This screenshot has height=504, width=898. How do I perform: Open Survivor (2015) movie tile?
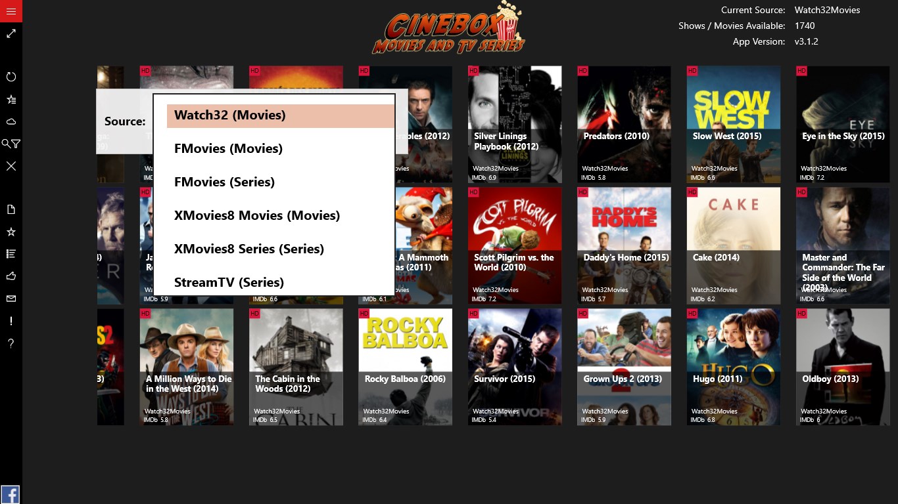click(515, 367)
